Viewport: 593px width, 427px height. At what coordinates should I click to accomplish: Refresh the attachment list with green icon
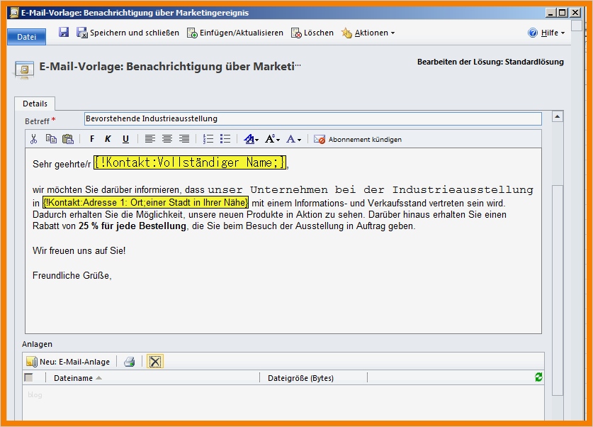[x=538, y=377]
